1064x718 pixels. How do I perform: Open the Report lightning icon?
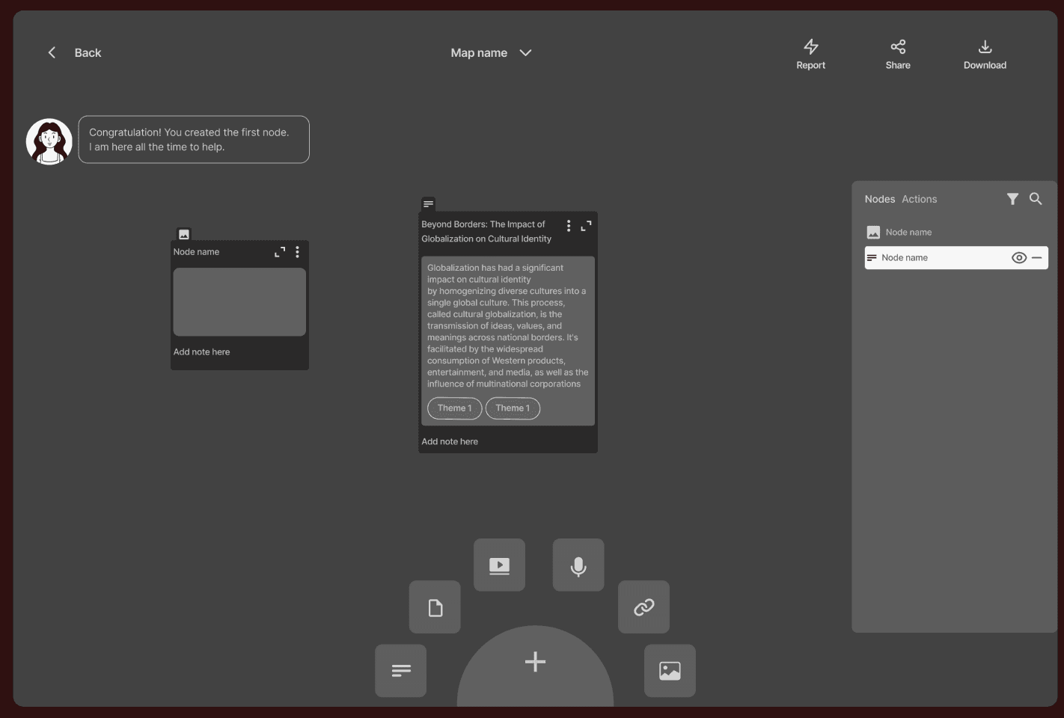coord(811,46)
